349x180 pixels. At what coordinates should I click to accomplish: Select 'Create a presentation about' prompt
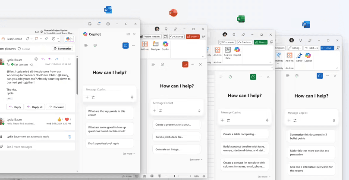click(177, 125)
